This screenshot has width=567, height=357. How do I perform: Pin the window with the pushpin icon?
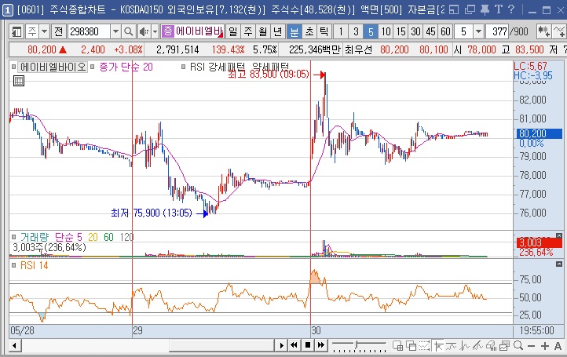(485, 9)
